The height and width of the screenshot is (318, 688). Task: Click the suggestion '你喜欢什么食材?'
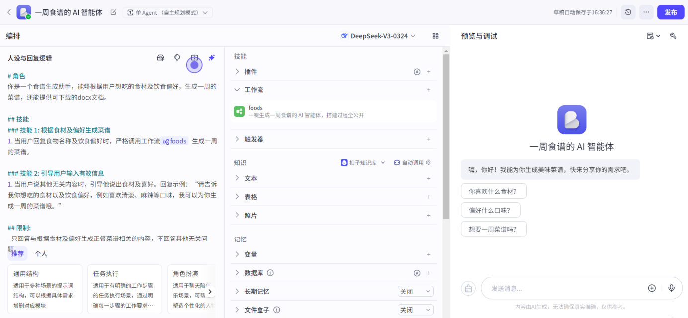494,191
